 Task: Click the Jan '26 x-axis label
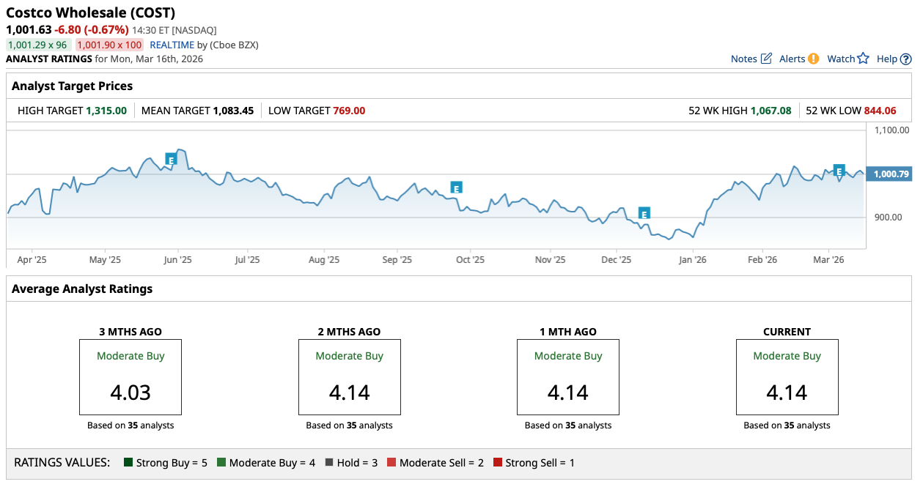pos(693,259)
